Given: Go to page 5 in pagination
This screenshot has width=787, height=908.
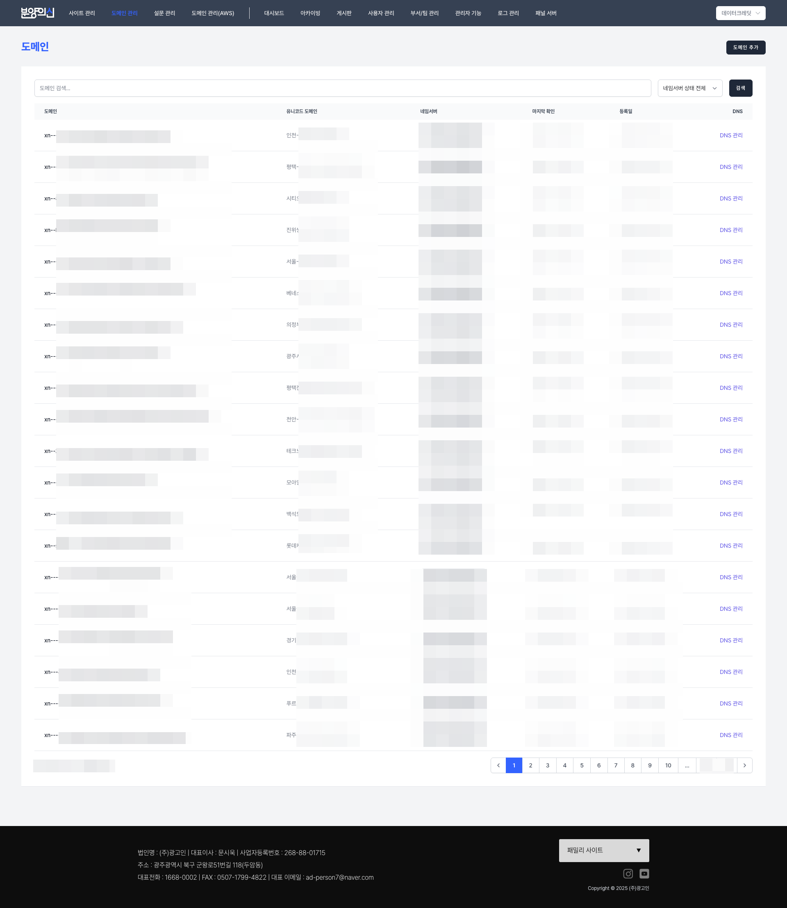Looking at the screenshot, I should pos(582,765).
